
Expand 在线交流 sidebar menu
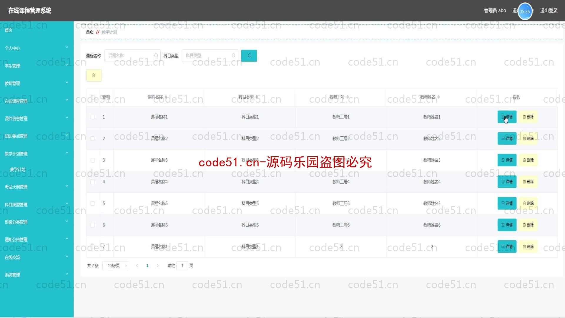(x=37, y=257)
